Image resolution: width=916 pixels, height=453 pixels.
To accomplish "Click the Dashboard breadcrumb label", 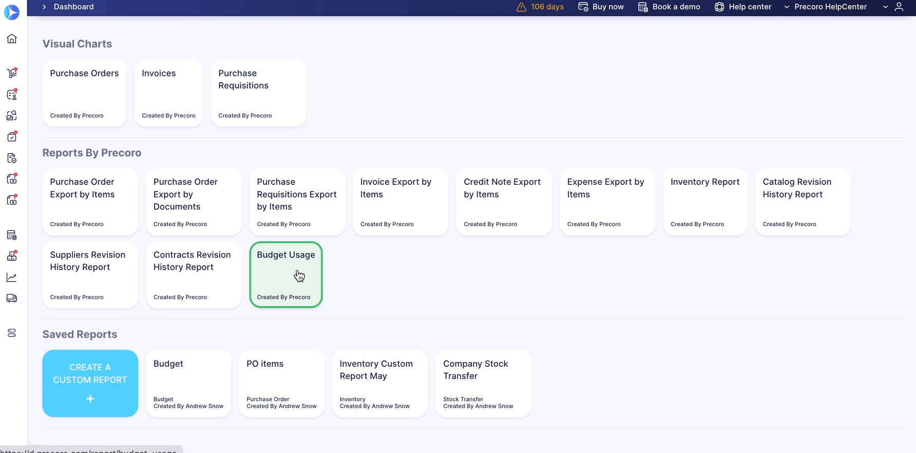I will [x=74, y=7].
